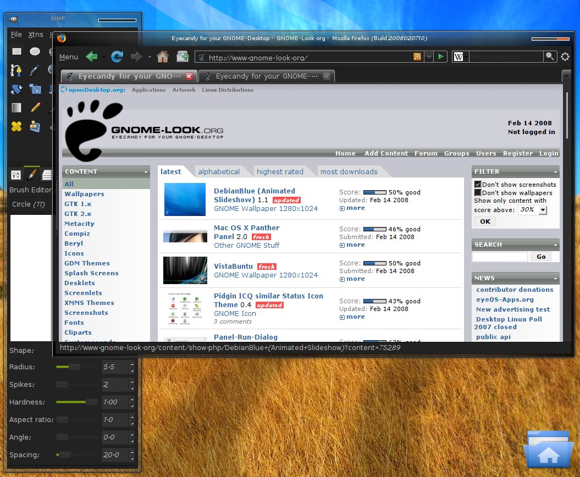Click gnome-look search text field
The image size is (580, 477).
(x=500, y=257)
